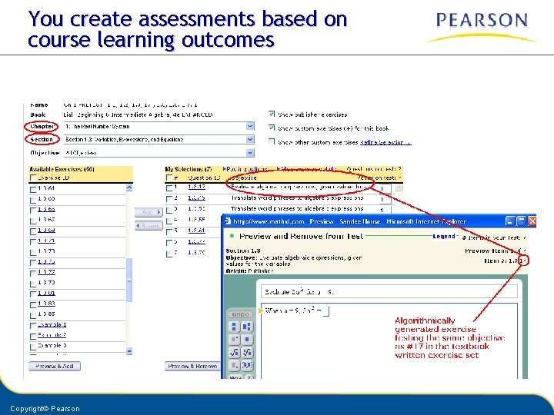The image size is (554, 415).
Task: Click 'Example 3' row in available list
Action: (52, 345)
